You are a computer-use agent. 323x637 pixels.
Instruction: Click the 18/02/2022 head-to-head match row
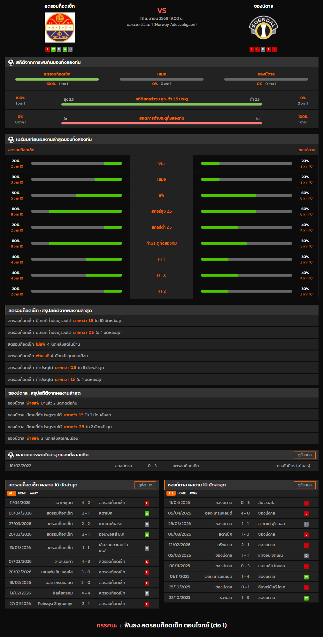tap(161, 466)
